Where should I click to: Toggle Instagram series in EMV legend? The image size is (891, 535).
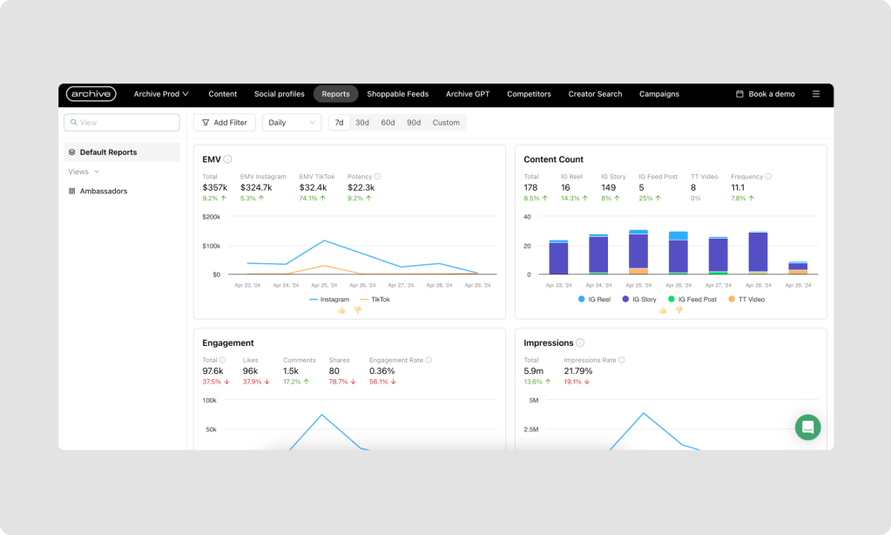point(329,299)
